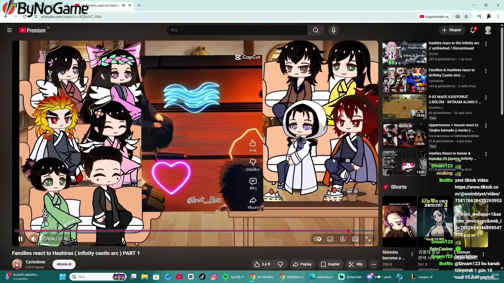Open the account avatar menu
The width and height of the screenshot is (504, 283).
pyautogui.click(x=488, y=30)
